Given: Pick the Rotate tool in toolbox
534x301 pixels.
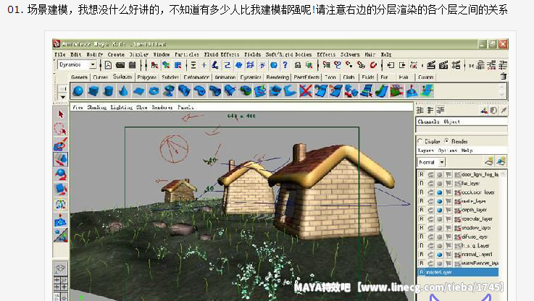Looking at the screenshot, I should [x=61, y=174].
